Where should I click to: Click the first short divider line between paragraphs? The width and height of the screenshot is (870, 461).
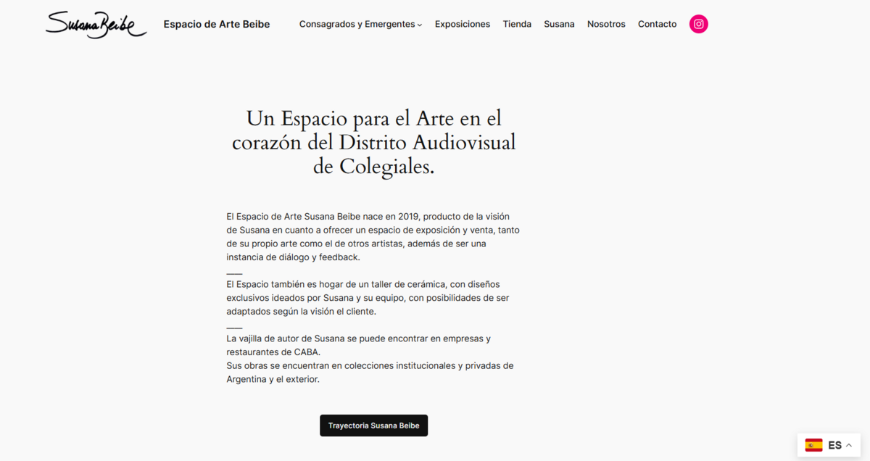(x=234, y=274)
